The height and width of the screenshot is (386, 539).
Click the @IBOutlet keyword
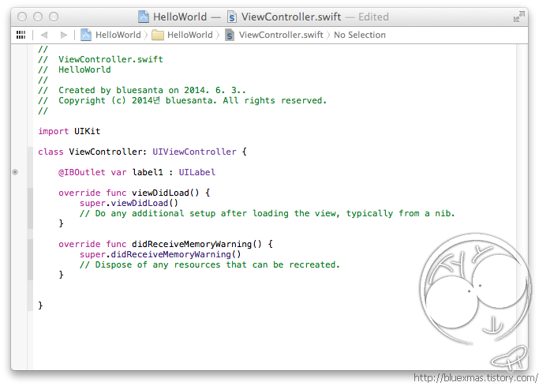[82, 172]
